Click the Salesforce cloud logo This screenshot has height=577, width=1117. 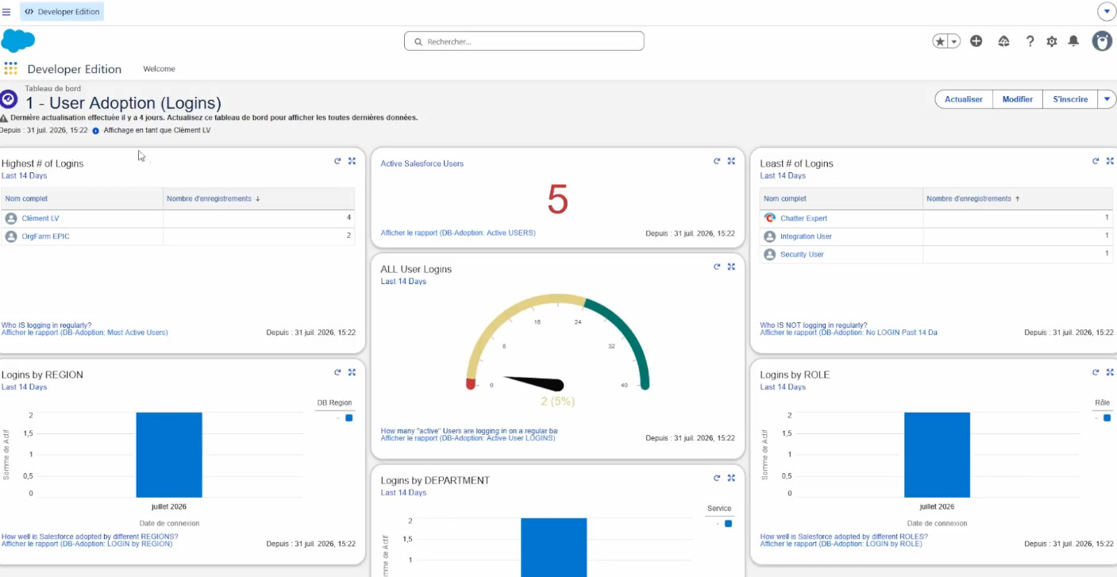18,40
